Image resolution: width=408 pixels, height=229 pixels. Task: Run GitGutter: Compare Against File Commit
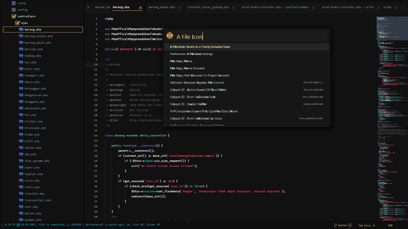246,82
